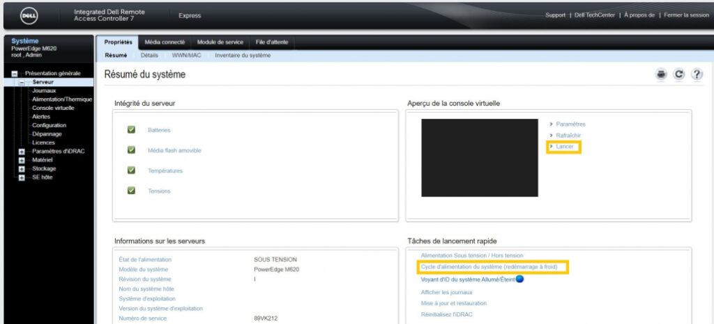
Task: Click the service tag value 89VK212
Action: (266, 318)
